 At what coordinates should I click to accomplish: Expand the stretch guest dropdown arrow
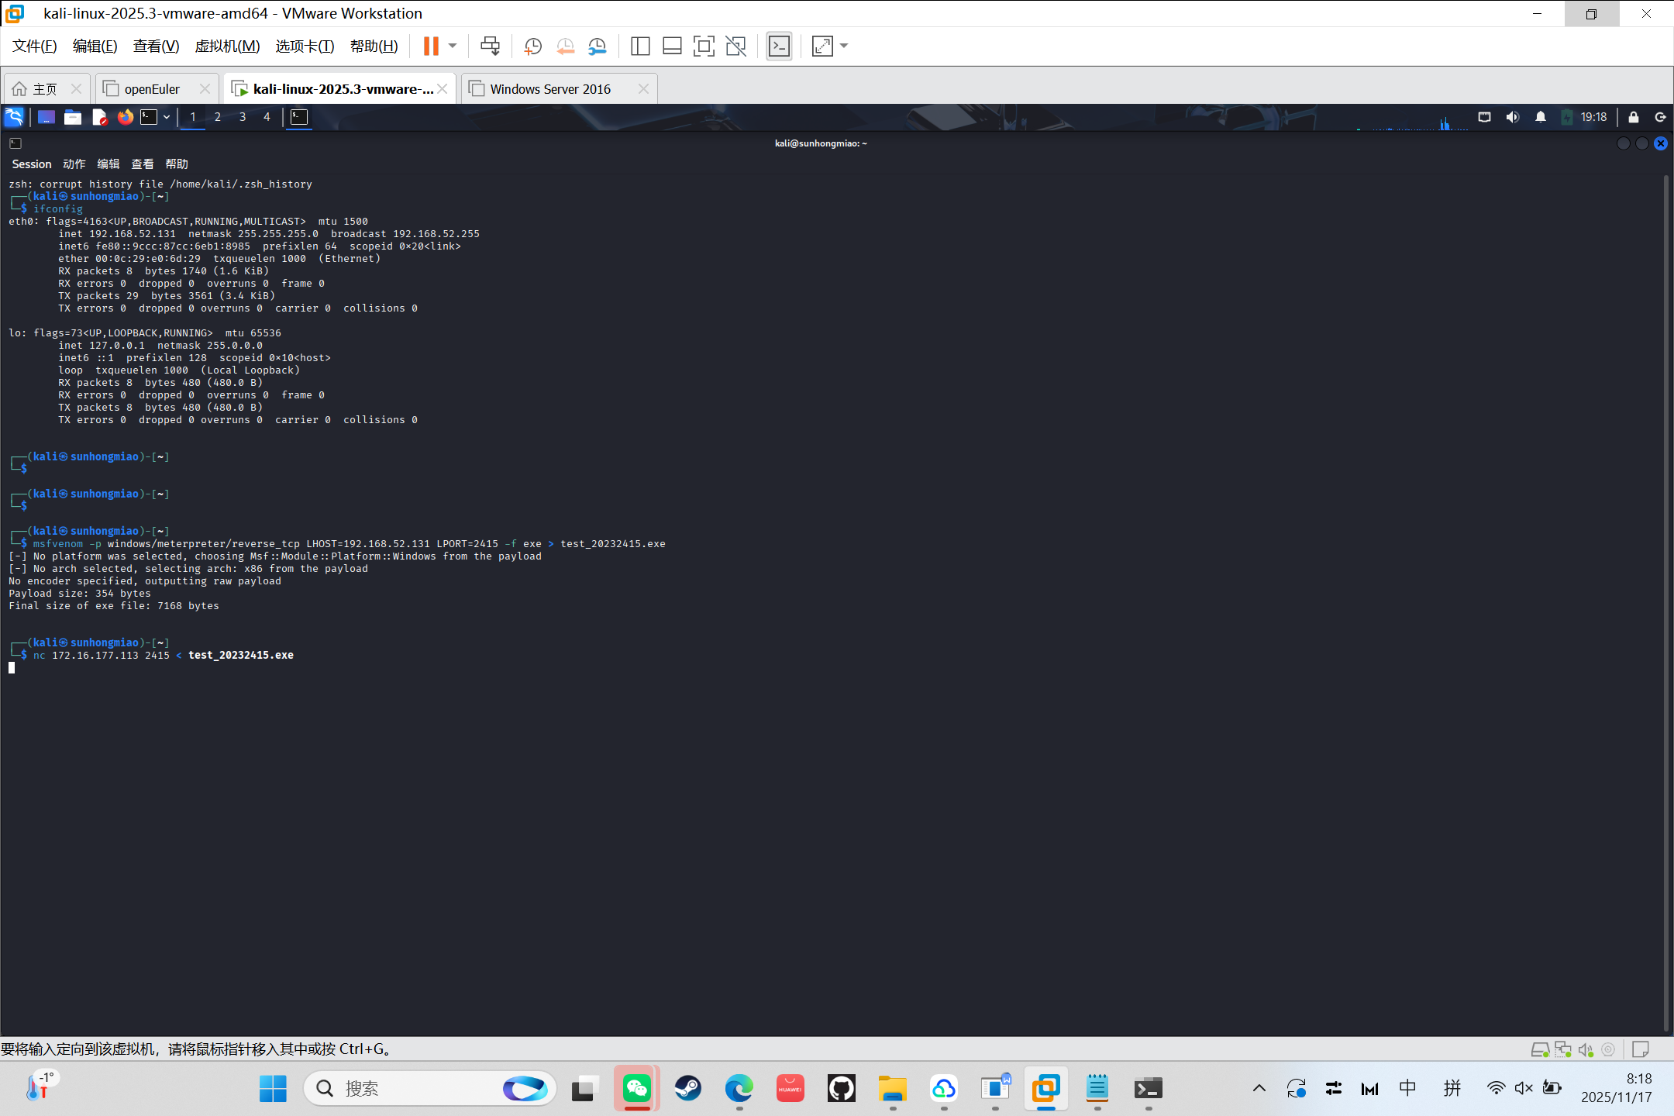coord(845,46)
